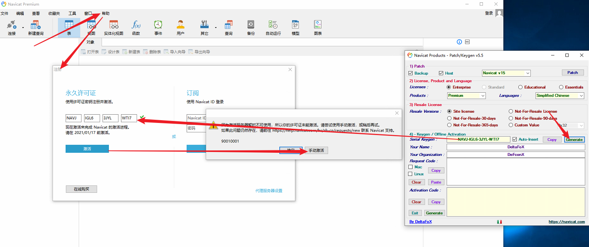Click 新建表 in the object toolbar
The height and width of the screenshot is (247, 589).
click(x=131, y=52)
